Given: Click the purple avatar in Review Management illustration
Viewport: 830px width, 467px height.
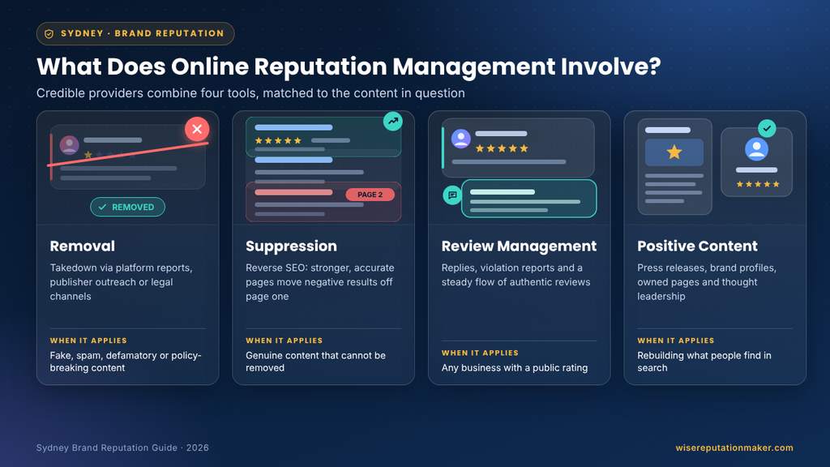Looking at the screenshot, I should 461,139.
